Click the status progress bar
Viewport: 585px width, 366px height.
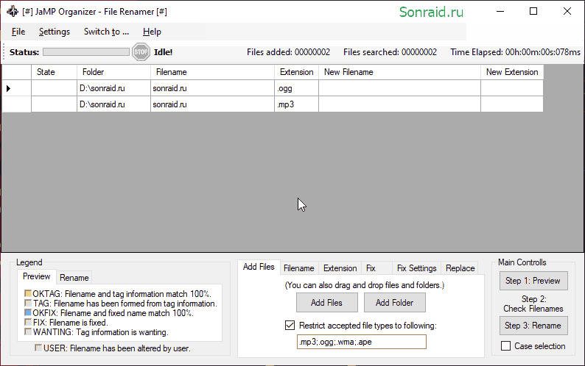coord(86,51)
